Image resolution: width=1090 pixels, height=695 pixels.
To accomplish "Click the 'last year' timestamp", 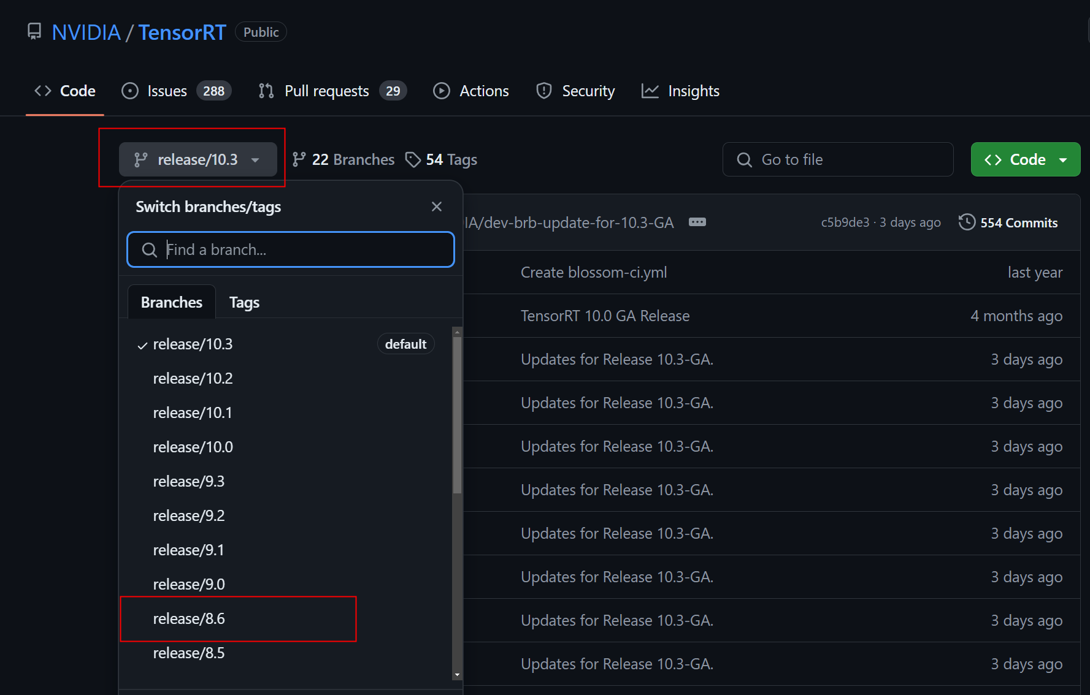I will click(x=1035, y=272).
